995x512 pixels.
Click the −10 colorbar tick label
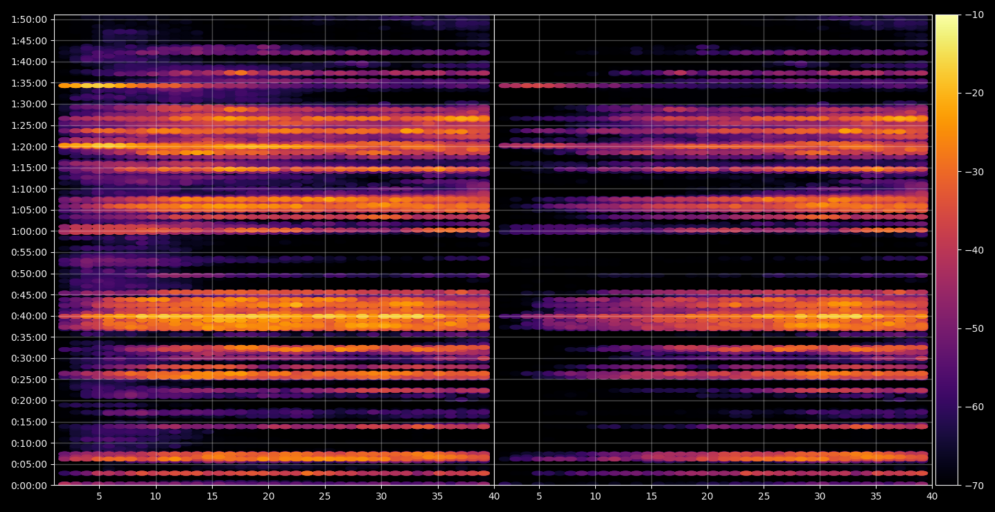[x=974, y=15]
